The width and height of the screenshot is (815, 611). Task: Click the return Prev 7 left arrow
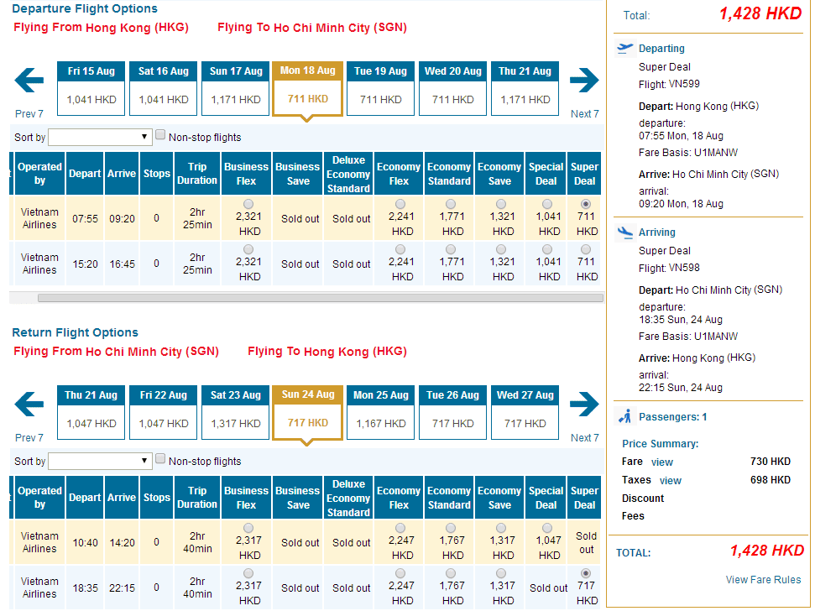(x=29, y=405)
